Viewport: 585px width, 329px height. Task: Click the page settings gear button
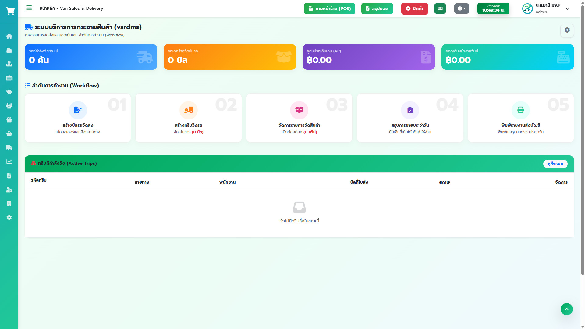(567, 30)
